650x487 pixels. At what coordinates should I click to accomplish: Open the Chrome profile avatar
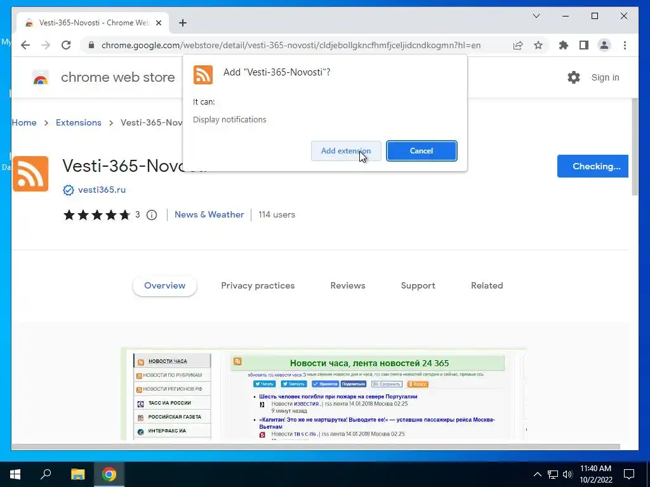(604, 45)
